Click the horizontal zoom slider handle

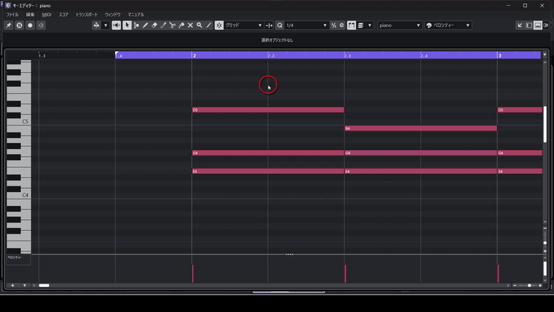pos(529,285)
